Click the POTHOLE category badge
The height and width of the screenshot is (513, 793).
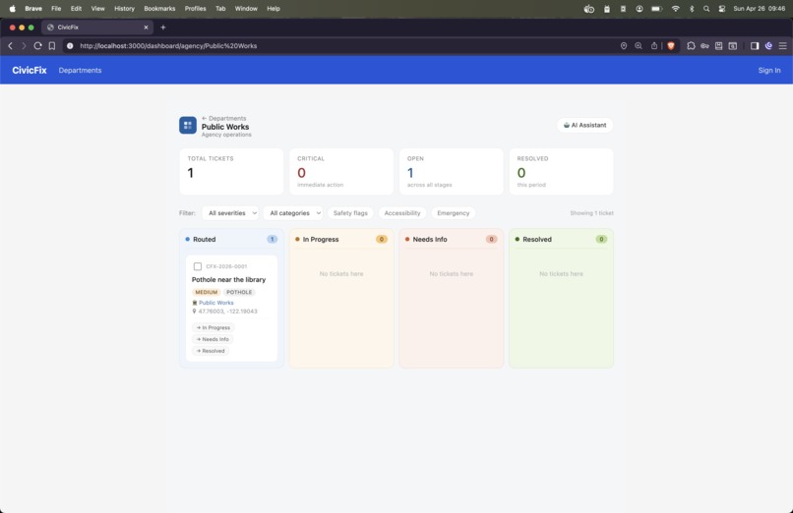[x=239, y=292]
